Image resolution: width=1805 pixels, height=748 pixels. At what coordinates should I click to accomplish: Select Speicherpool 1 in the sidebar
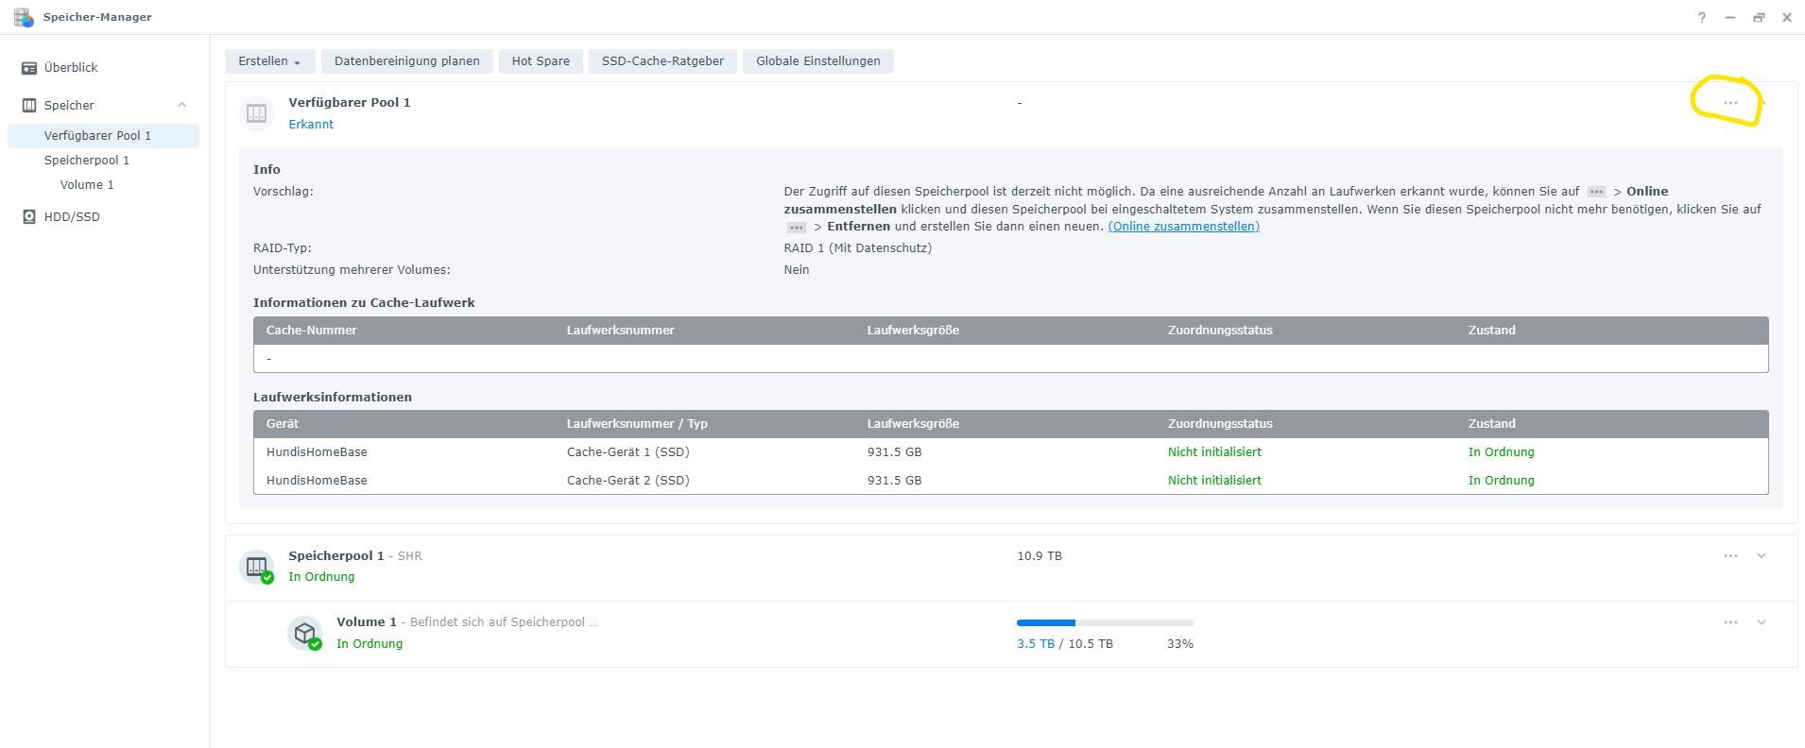click(x=86, y=161)
